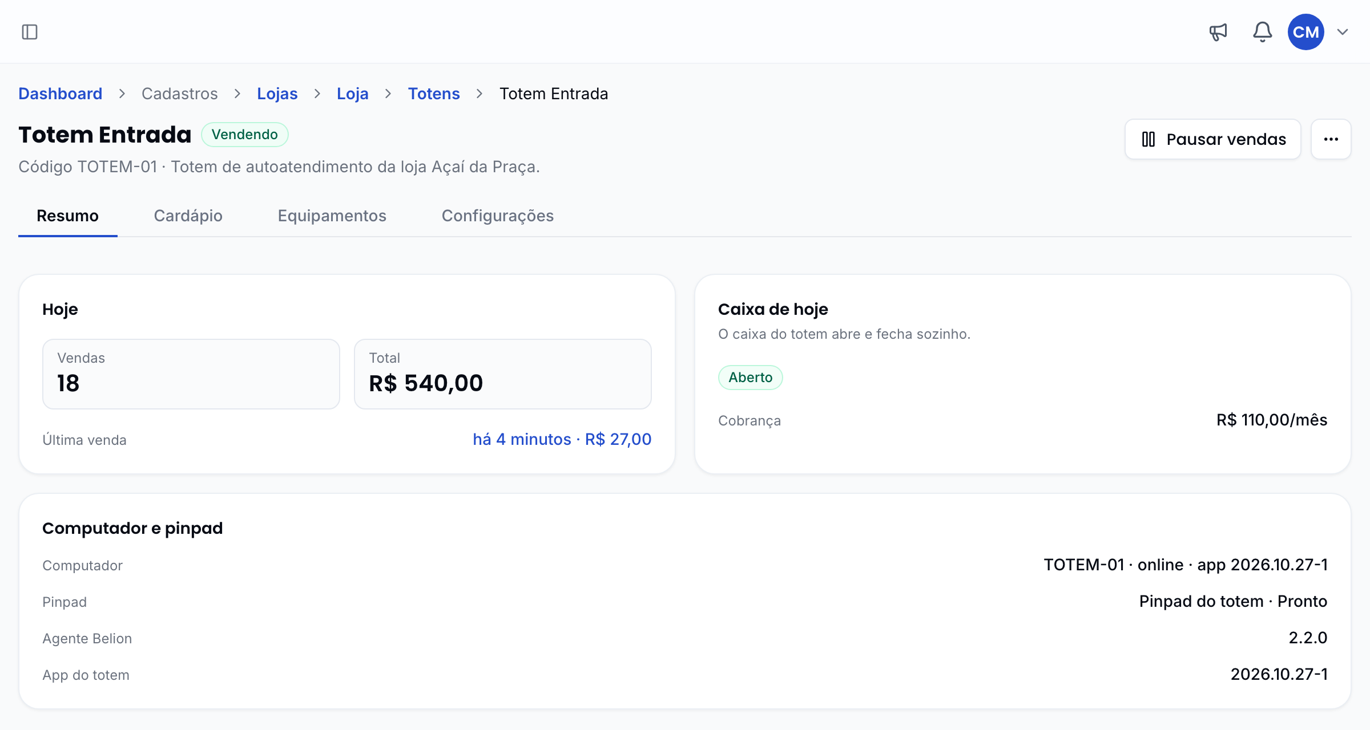Open the announcements megaphone icon
1370x730 pixels.
(x=1218, y=32)
